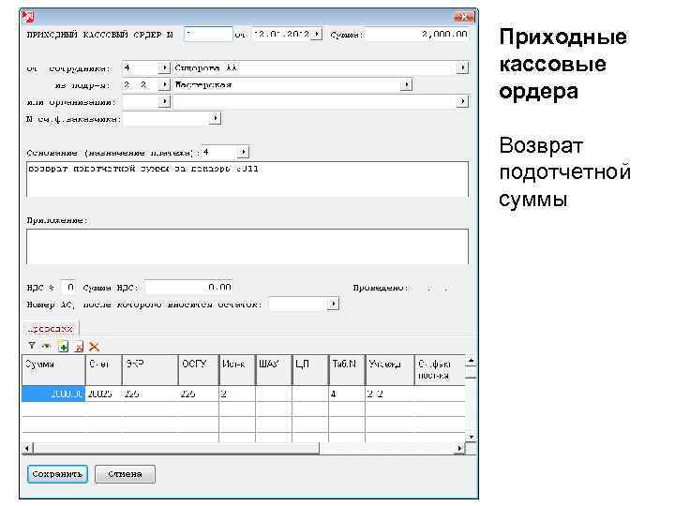Click the payment basis text area

pos(247,179)
